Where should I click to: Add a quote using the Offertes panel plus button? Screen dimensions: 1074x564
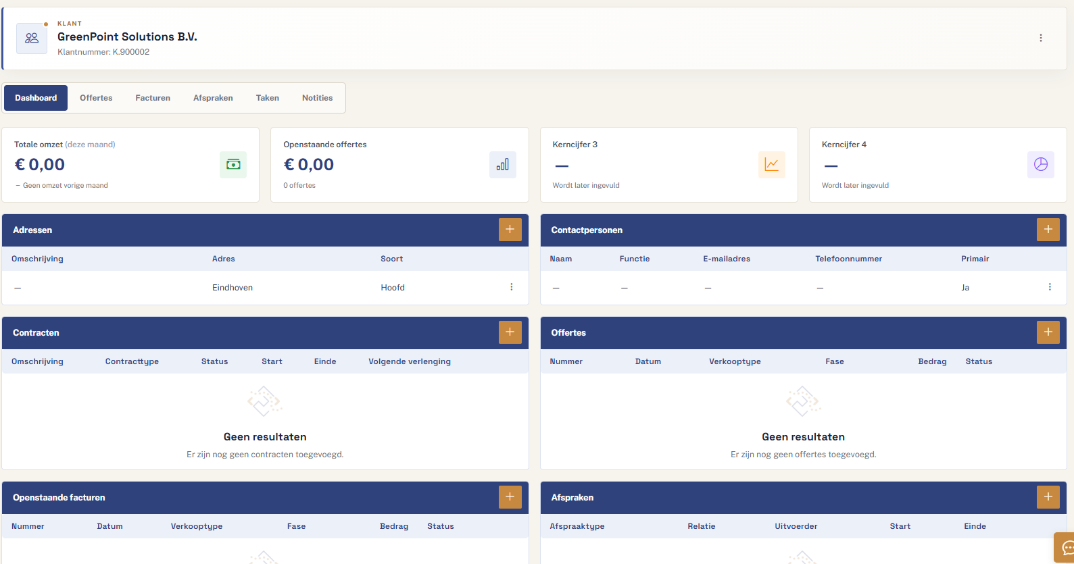tap(1048, 332)
